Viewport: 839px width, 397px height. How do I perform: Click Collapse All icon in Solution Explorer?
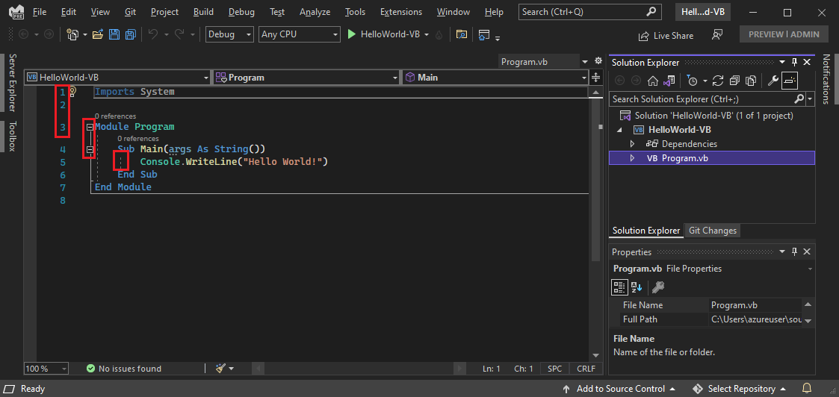click(x=734, y=81)
